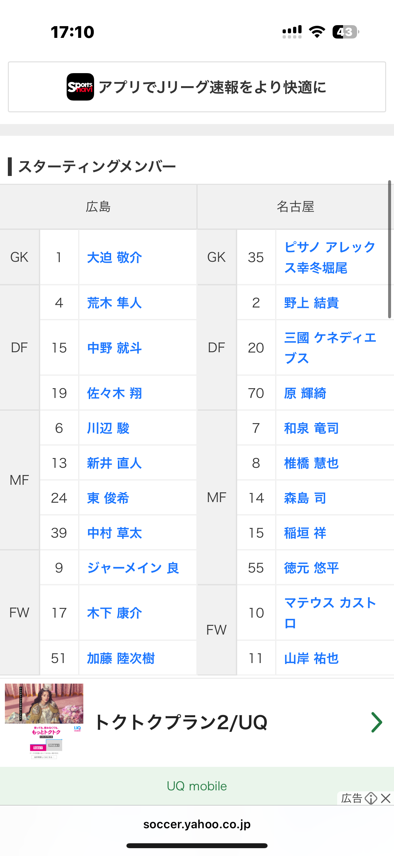
Task: View ジャーメイン 良 player details
Action: click(133, 568)
